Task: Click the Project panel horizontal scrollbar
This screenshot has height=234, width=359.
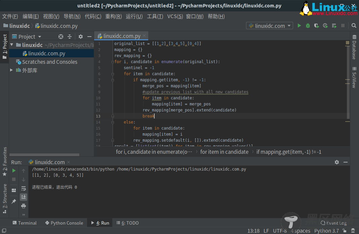Action: (x=44, y=155)
